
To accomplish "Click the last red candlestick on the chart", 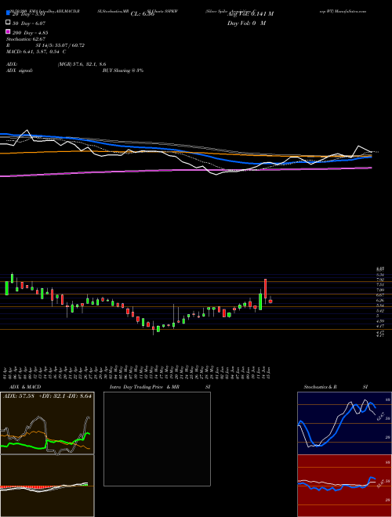I will [270, 301].
